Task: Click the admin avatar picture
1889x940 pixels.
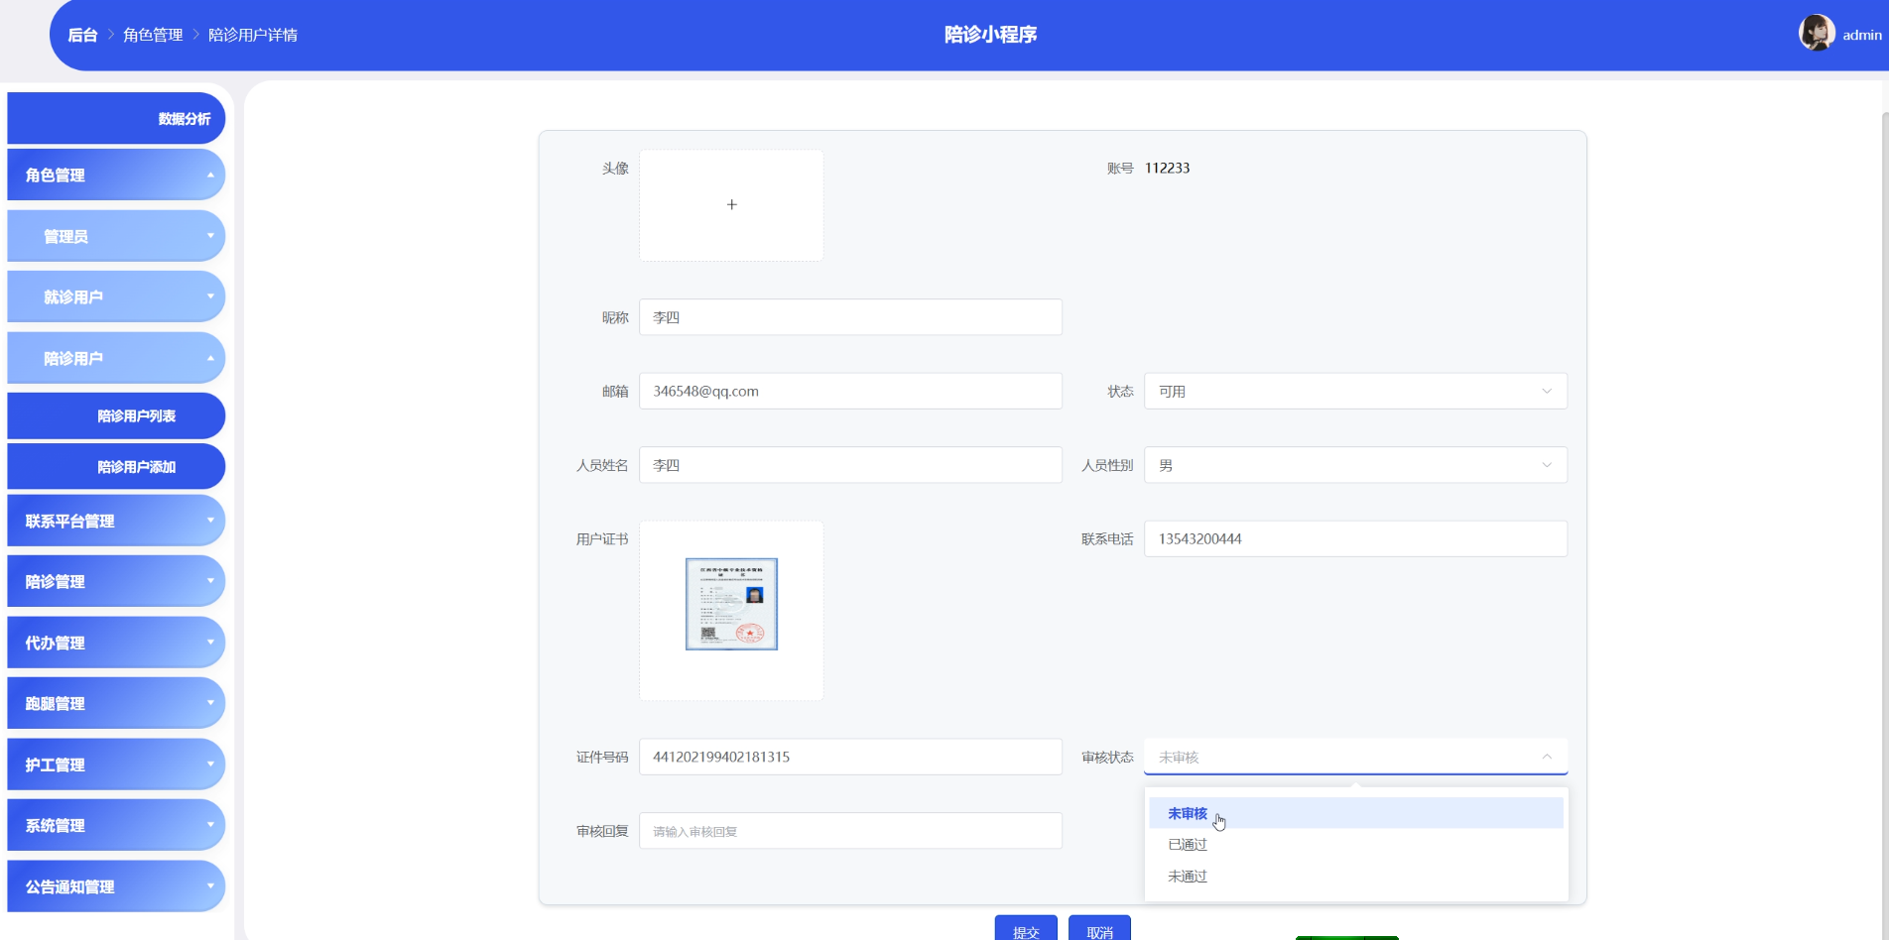Action: coord(1817,33)
